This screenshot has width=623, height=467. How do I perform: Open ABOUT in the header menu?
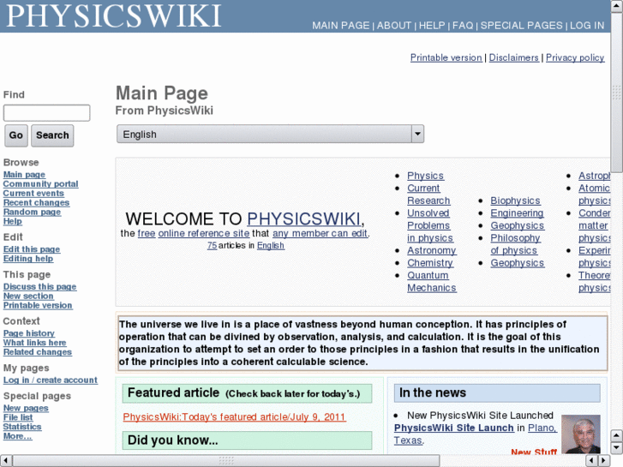pyautogui.click(x=393, y=26)
